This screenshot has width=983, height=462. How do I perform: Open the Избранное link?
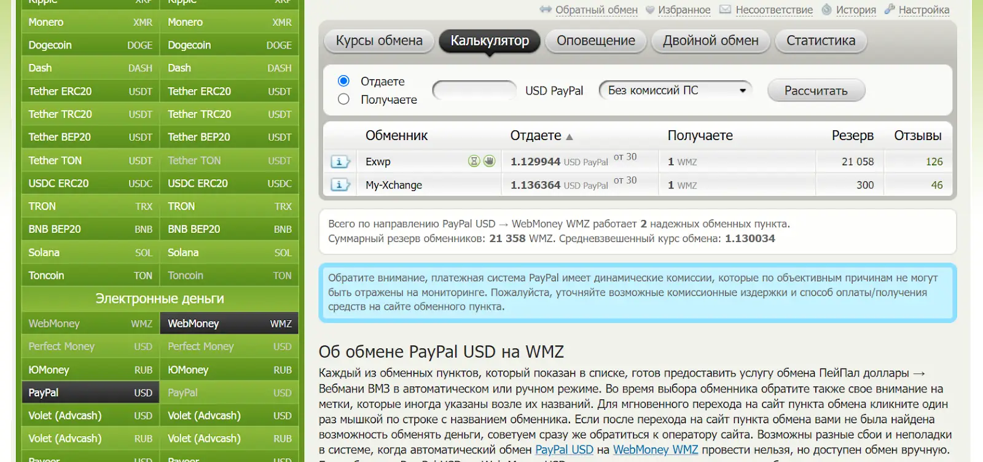pyautogui.click(x=684, y=10)
